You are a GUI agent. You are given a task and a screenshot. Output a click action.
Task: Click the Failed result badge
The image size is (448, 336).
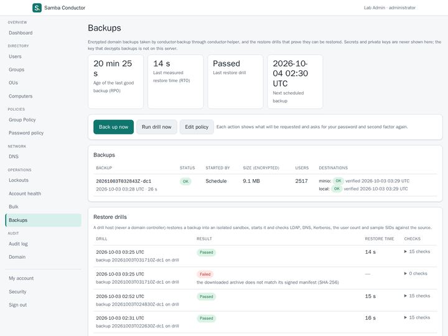coord(205,274)
